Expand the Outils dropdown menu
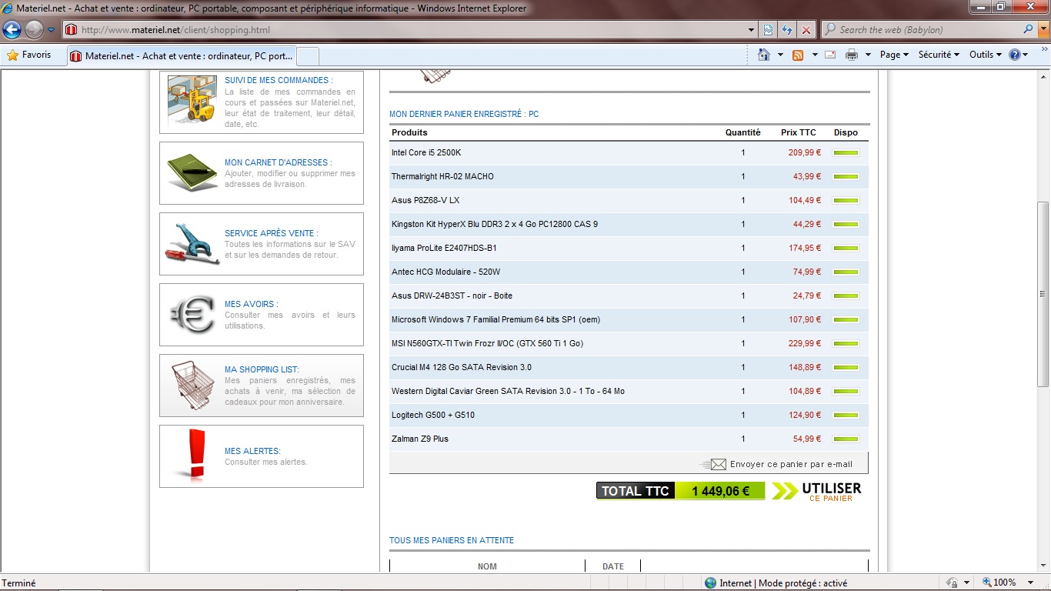Image resolution: width=1051 pixels, height=591 pixels. tap(985, 55)
